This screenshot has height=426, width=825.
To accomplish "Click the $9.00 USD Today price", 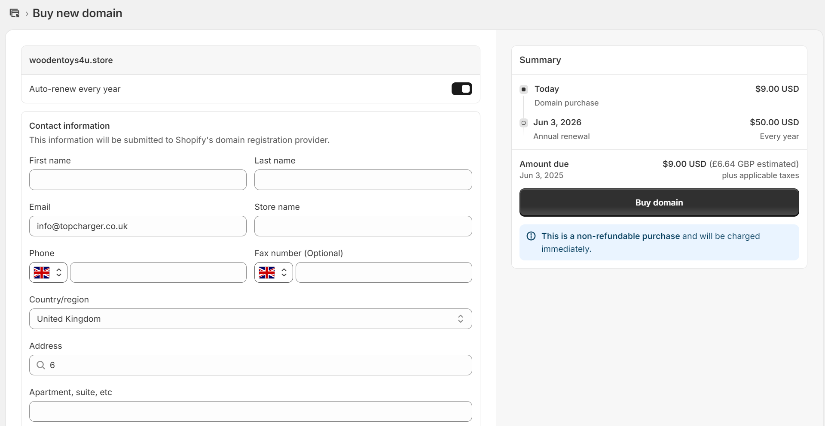I will 777,89.
